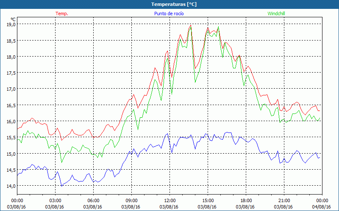Click the 21:00 time axis label
This screenshot has height=211, width=339.
(284, 201)
